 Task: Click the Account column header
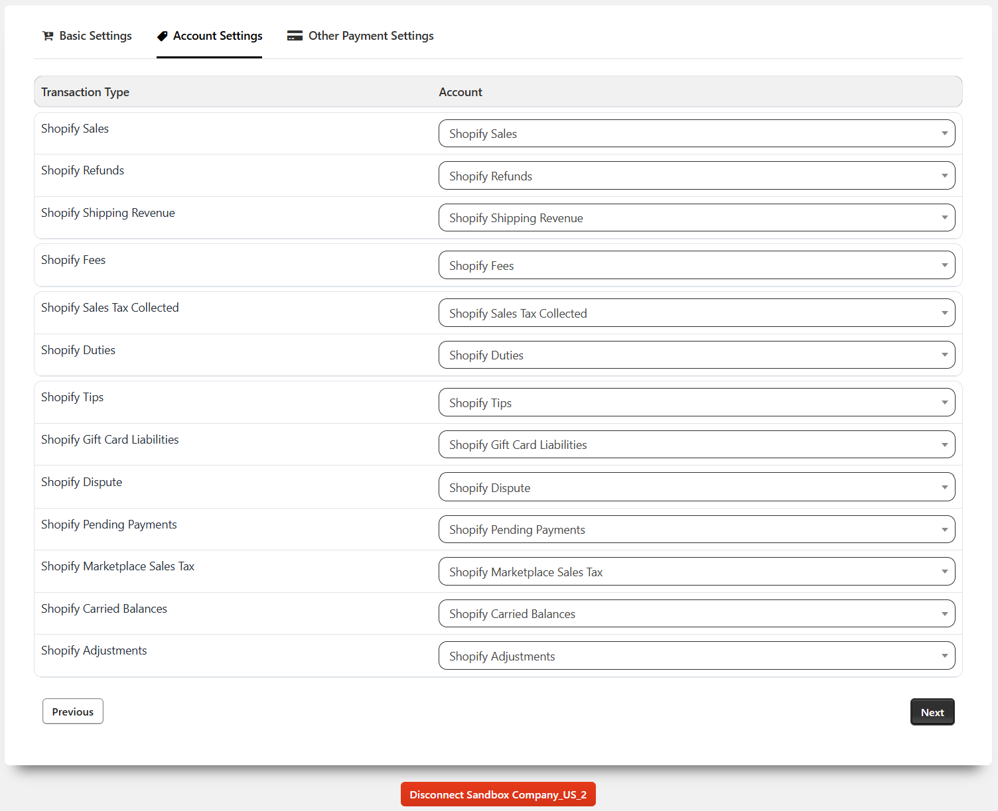[461, 92]
